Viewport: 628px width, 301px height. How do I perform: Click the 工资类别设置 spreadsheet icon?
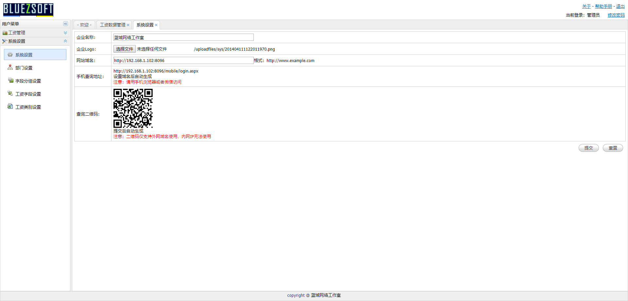(x=10, y=107)
